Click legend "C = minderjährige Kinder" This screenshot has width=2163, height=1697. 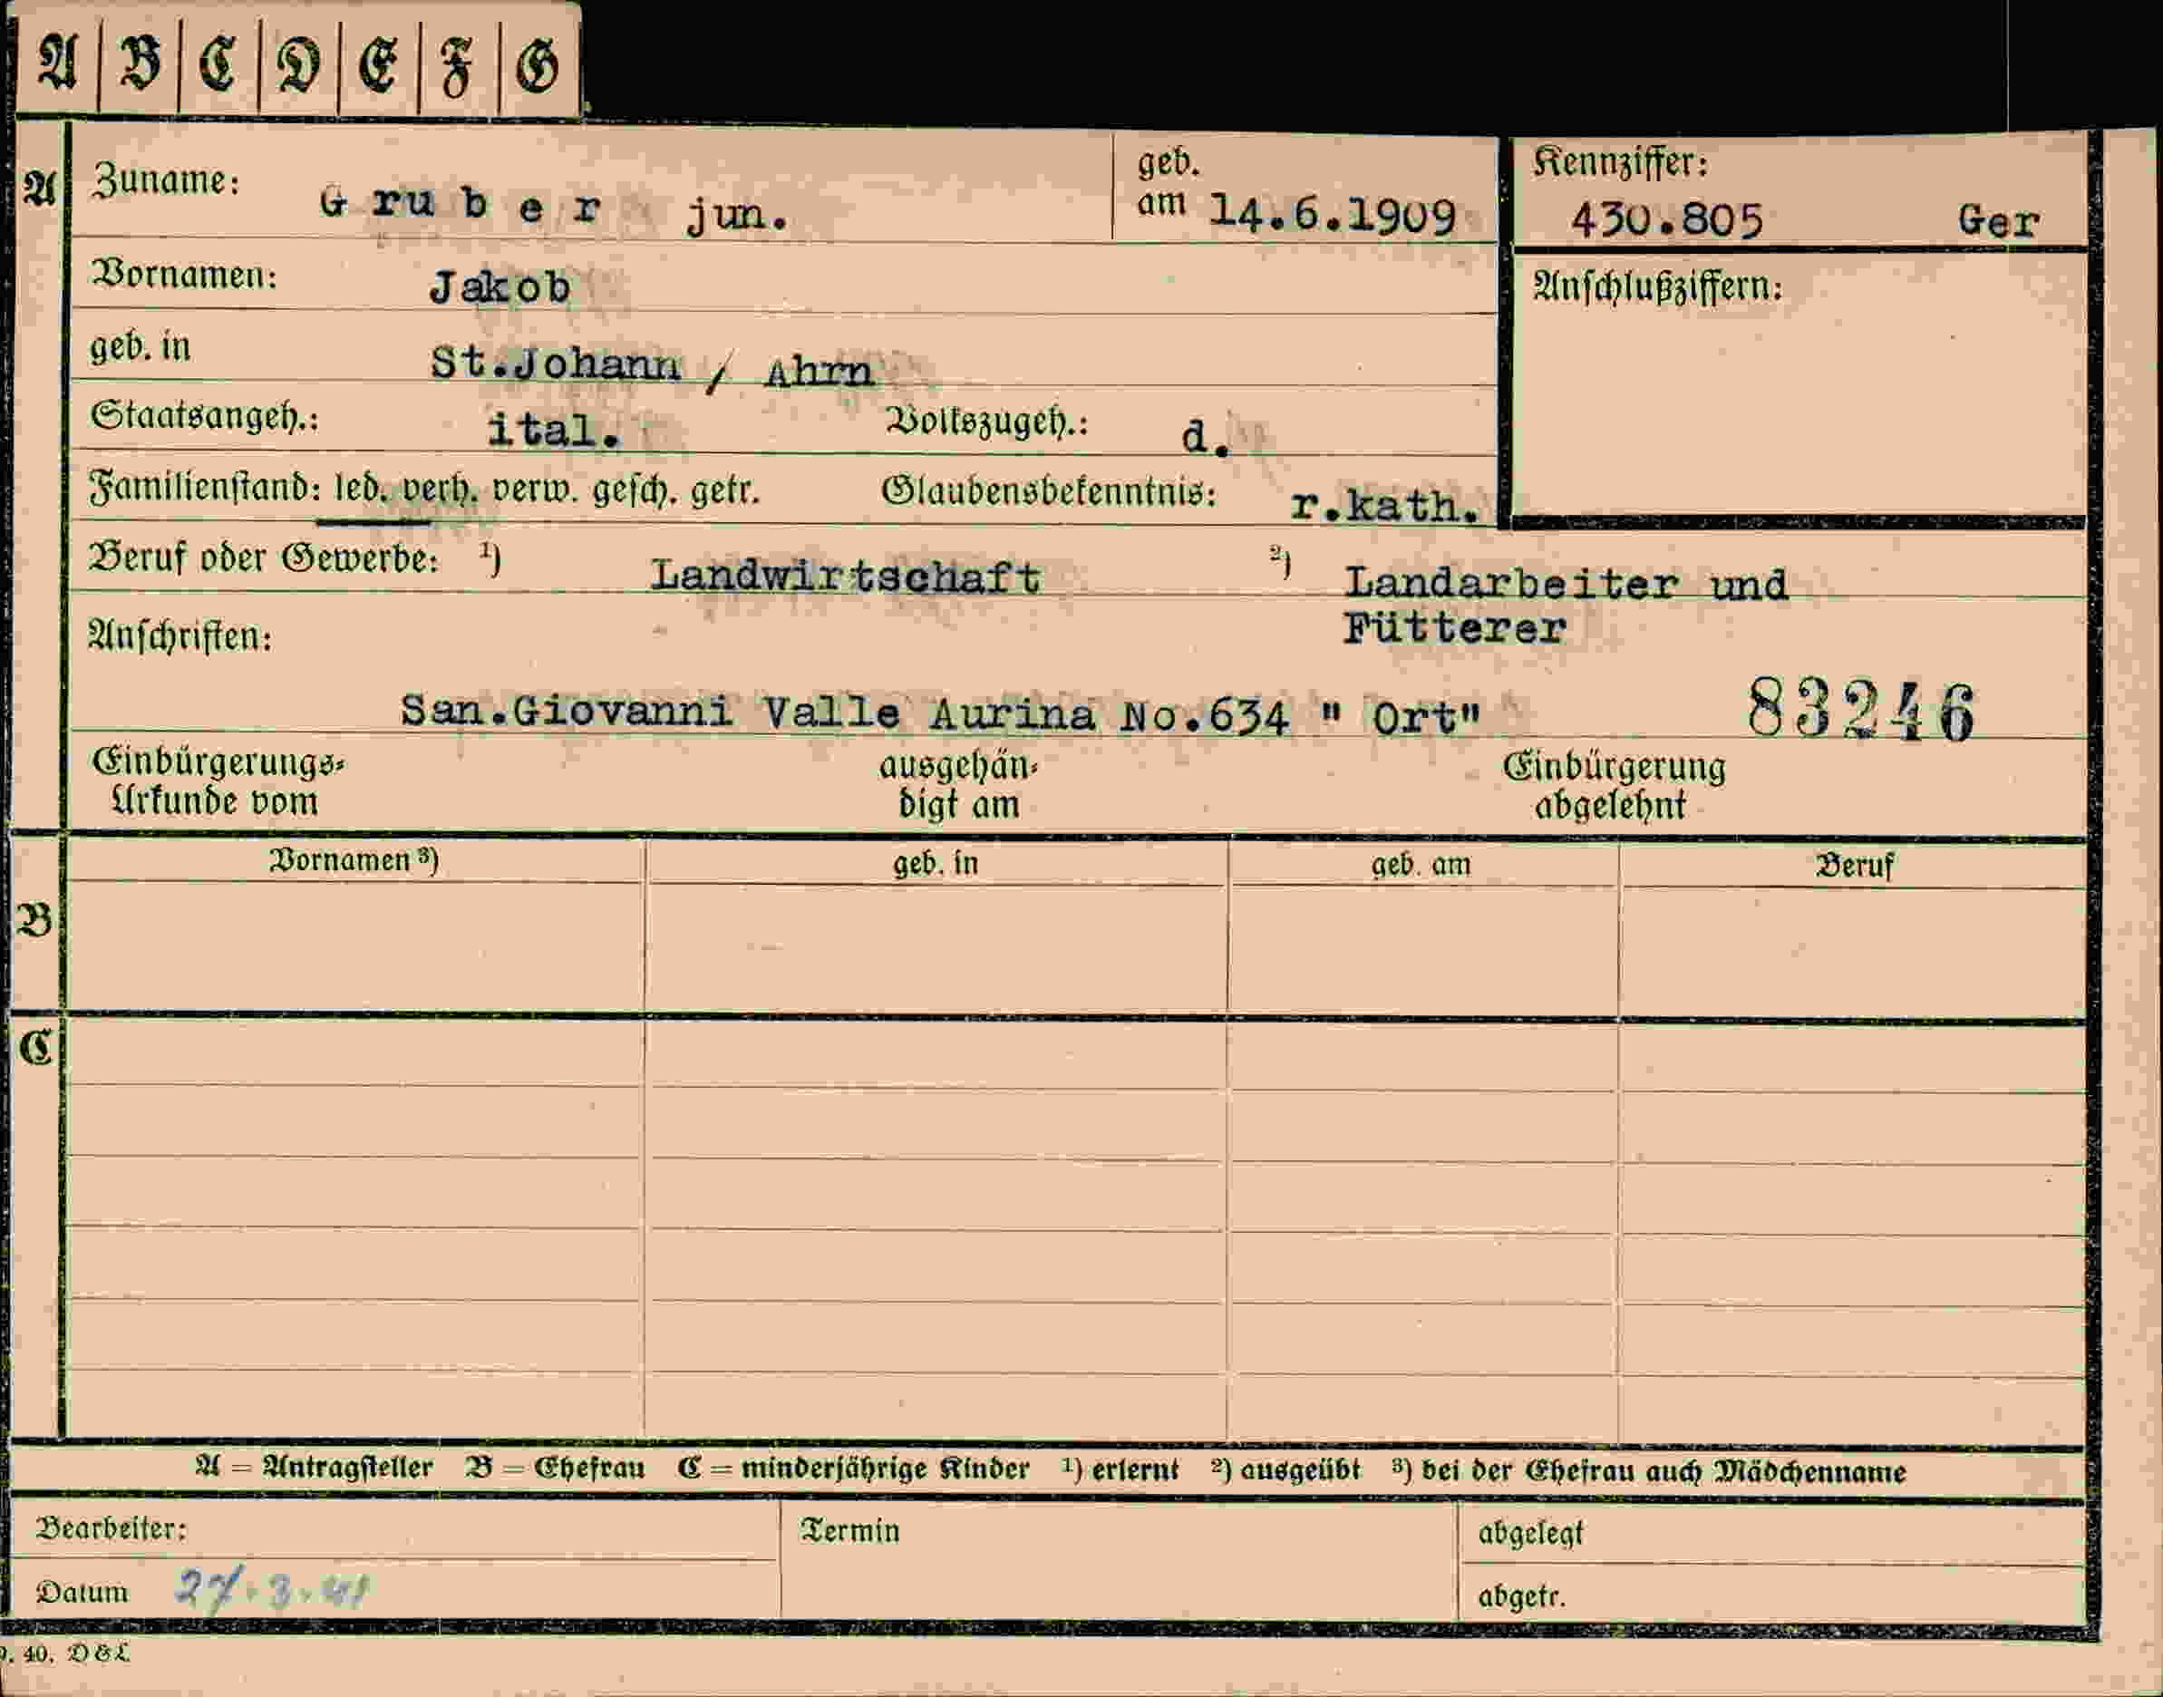(853, 1469)
